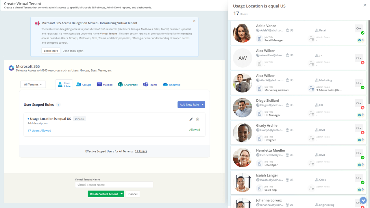Click the Don't show again link

coord(73,51)
